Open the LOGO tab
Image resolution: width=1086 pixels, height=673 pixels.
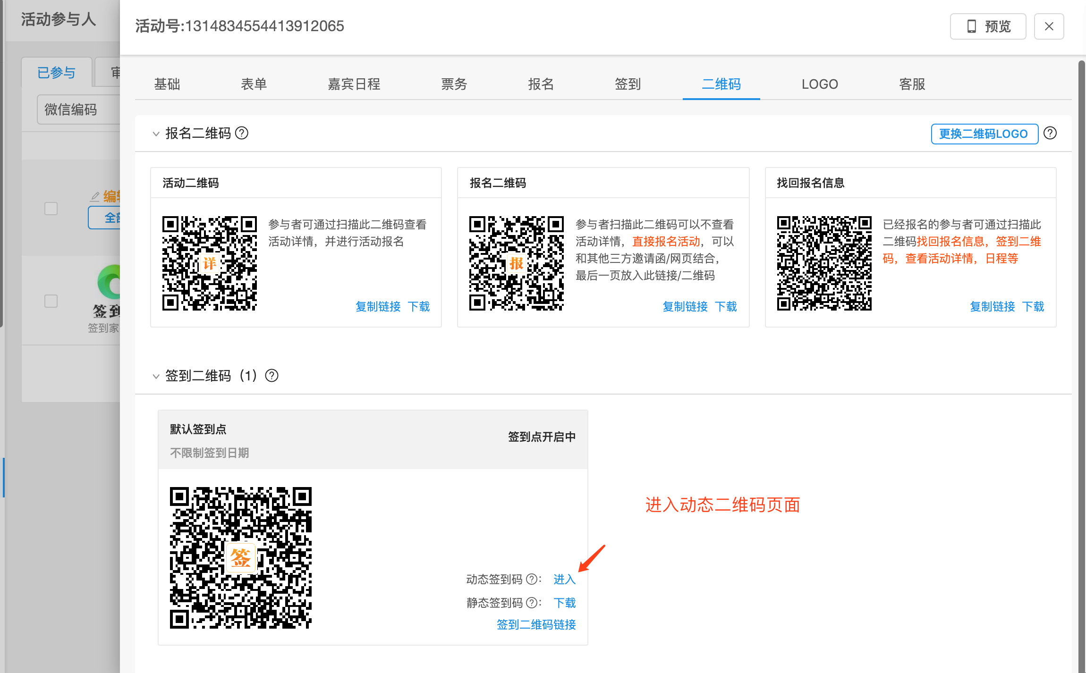[x=820, y=84]
